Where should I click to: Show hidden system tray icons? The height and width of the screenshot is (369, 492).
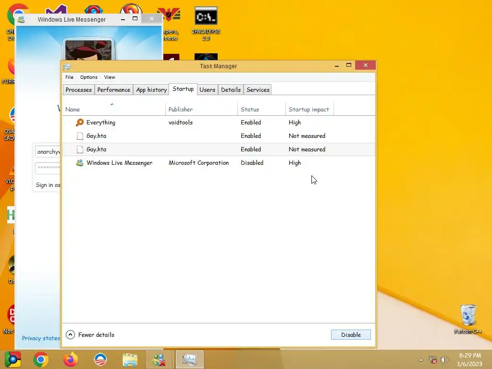[421, 360]
